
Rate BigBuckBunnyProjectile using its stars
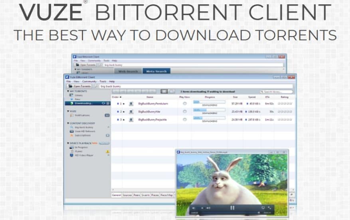(x=285, y=119)
